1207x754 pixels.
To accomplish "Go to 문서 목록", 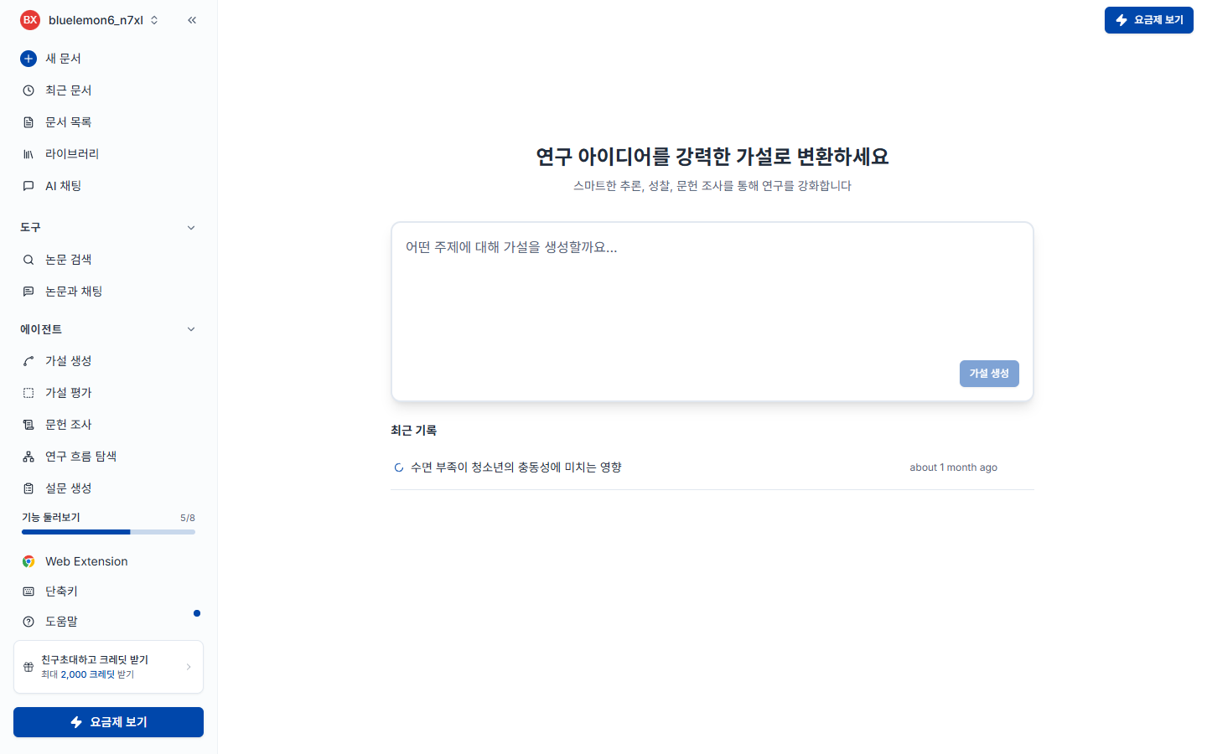I will pyautogui.click(x=109, y=122).
